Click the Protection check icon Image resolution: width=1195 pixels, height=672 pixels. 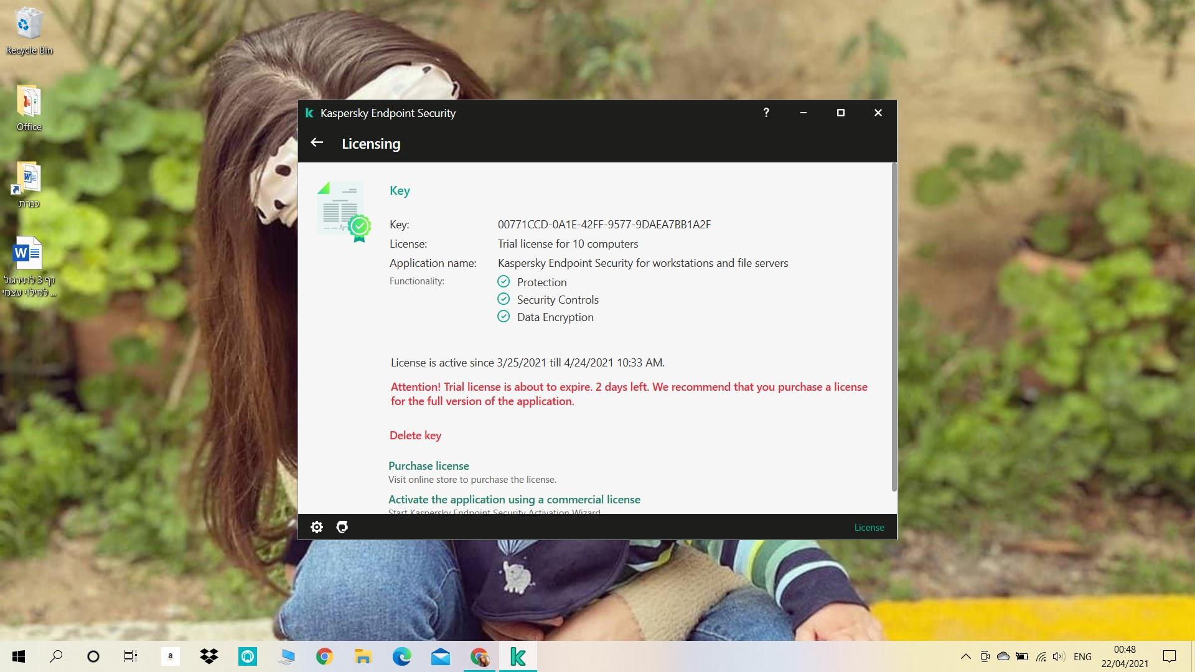tap(504, 282)
